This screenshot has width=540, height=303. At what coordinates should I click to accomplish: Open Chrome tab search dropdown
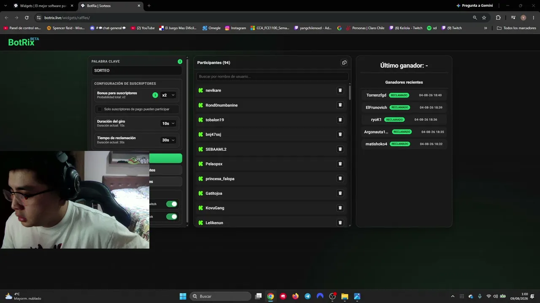[x=5, y=6]
